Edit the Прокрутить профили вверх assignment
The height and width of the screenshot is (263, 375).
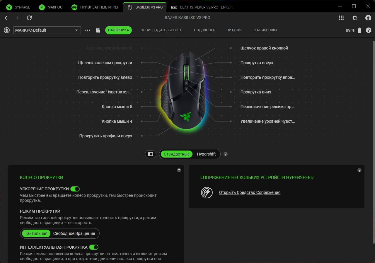coord(106,136)
